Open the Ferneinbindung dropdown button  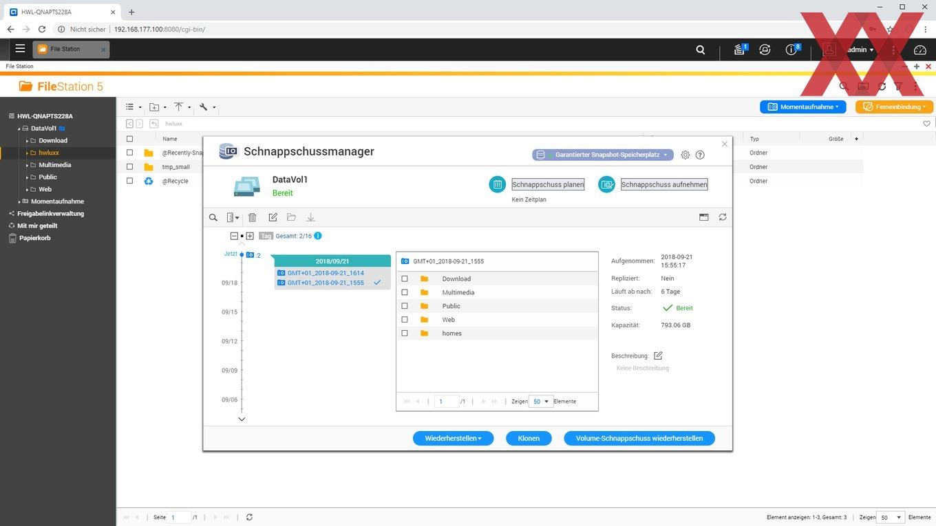point(894,107)
